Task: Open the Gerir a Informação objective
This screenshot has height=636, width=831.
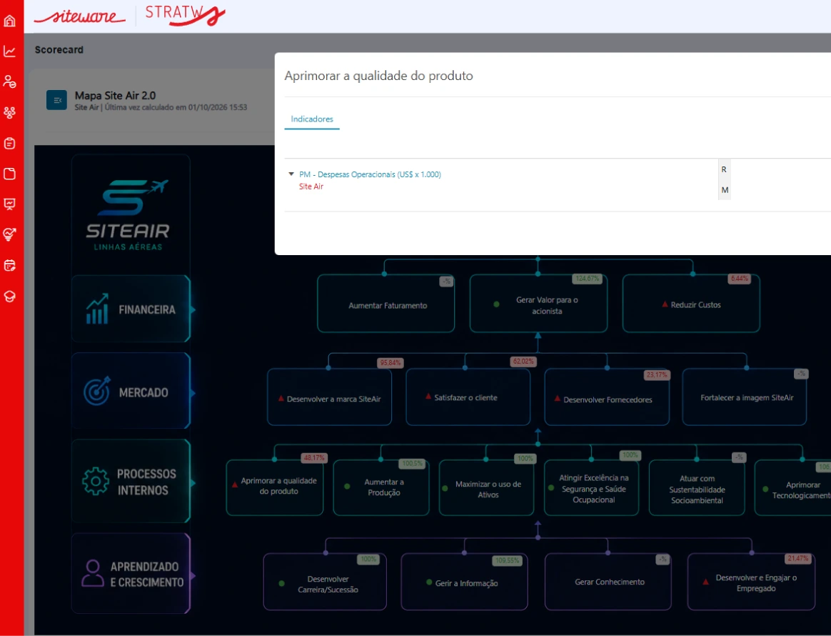Action: click(464, 582)
